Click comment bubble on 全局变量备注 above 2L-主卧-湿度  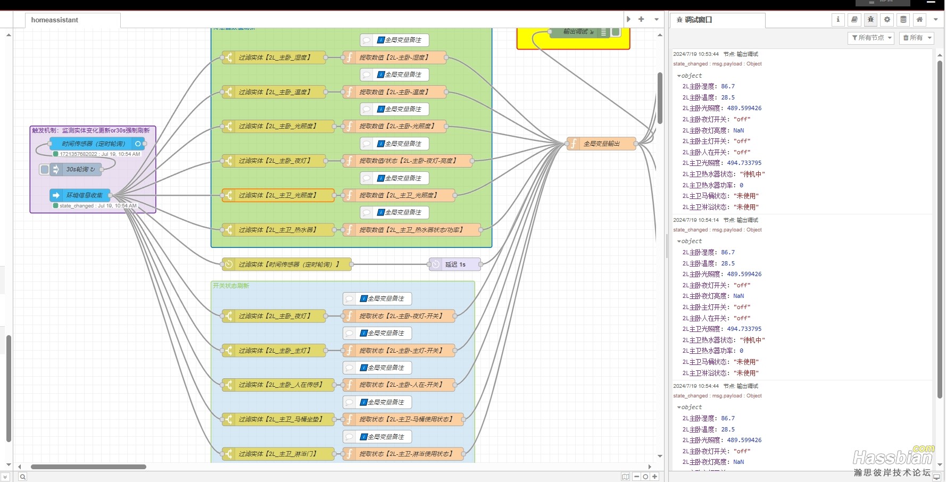coord(367,40)
